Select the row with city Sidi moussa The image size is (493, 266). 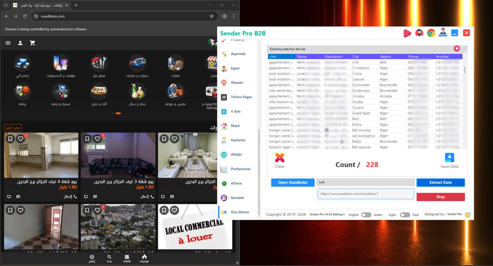[x=365, y=130]
